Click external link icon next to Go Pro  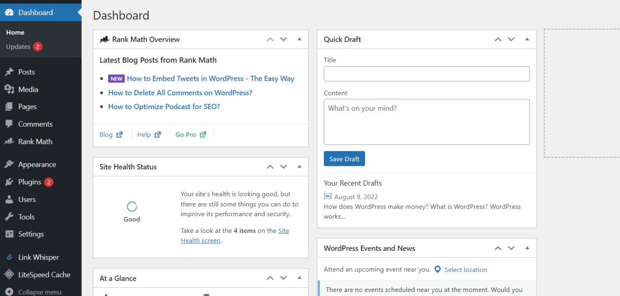coord(203,134)
